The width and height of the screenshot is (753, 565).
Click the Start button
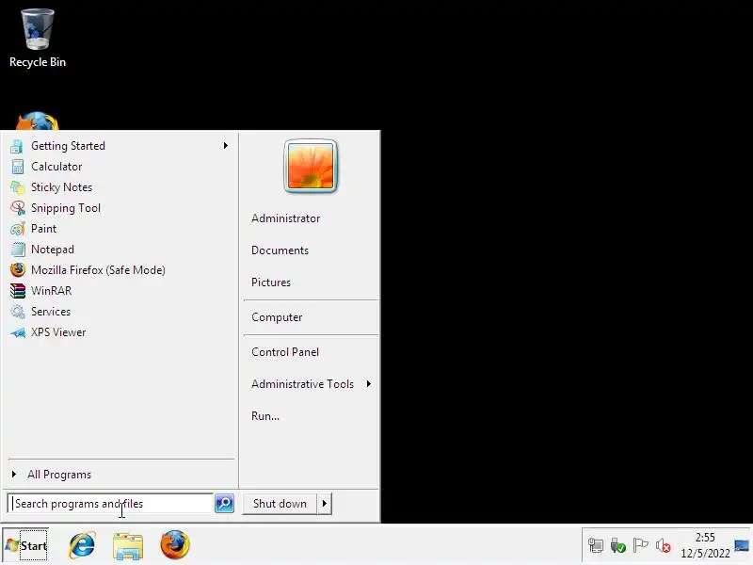coord(26,545)
